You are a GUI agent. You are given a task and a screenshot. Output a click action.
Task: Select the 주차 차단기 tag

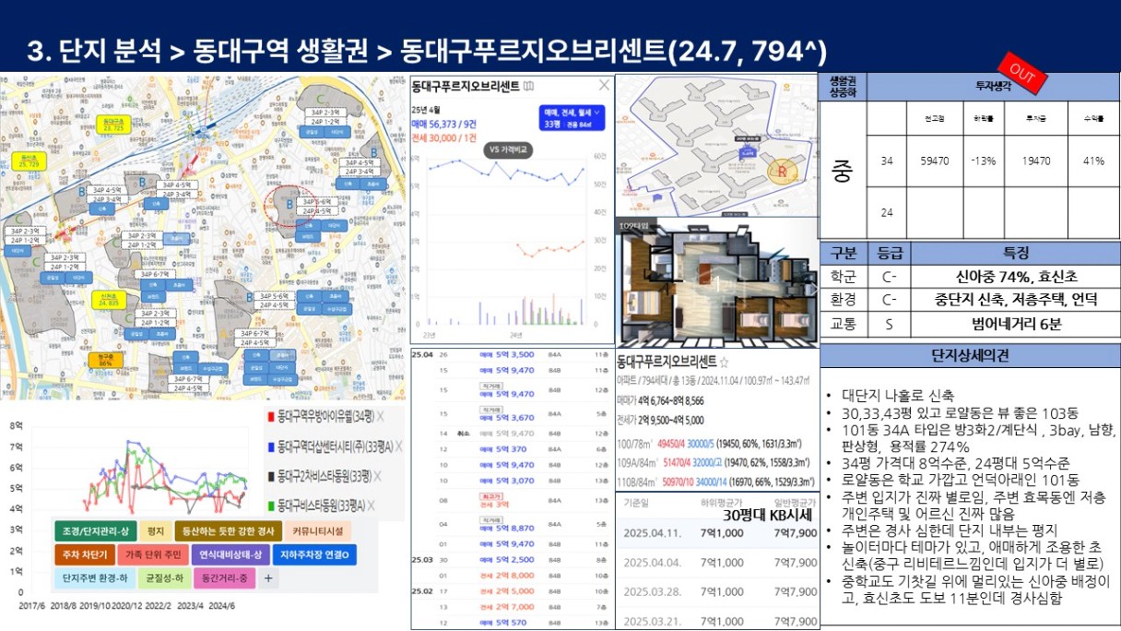(x=86, y=555)
